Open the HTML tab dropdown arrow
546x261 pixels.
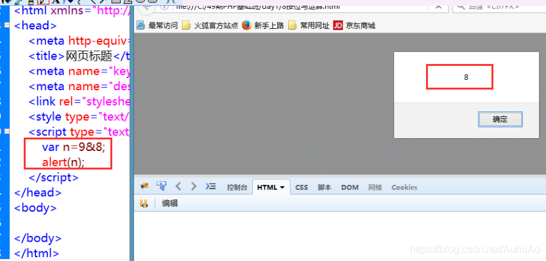(282, 187)
